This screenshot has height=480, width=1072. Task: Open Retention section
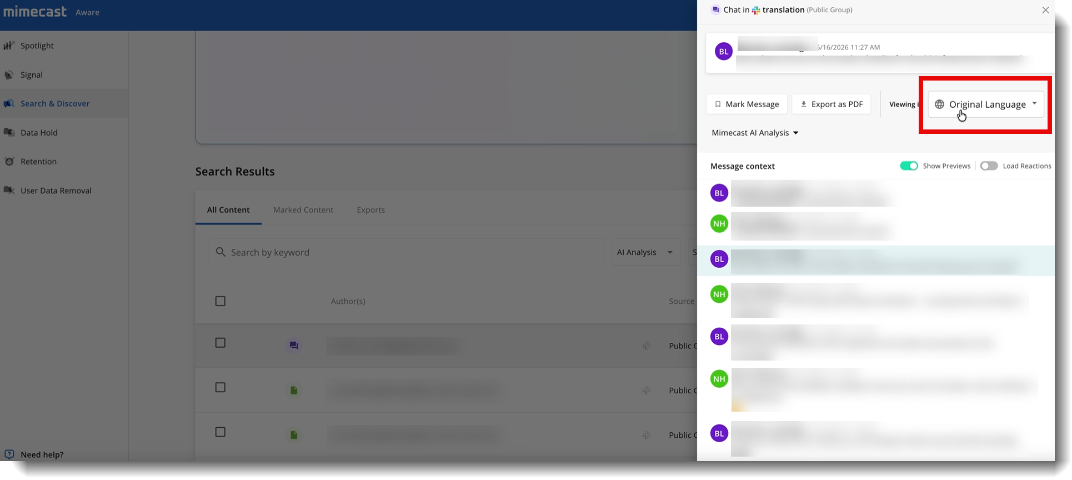[38, 161]
